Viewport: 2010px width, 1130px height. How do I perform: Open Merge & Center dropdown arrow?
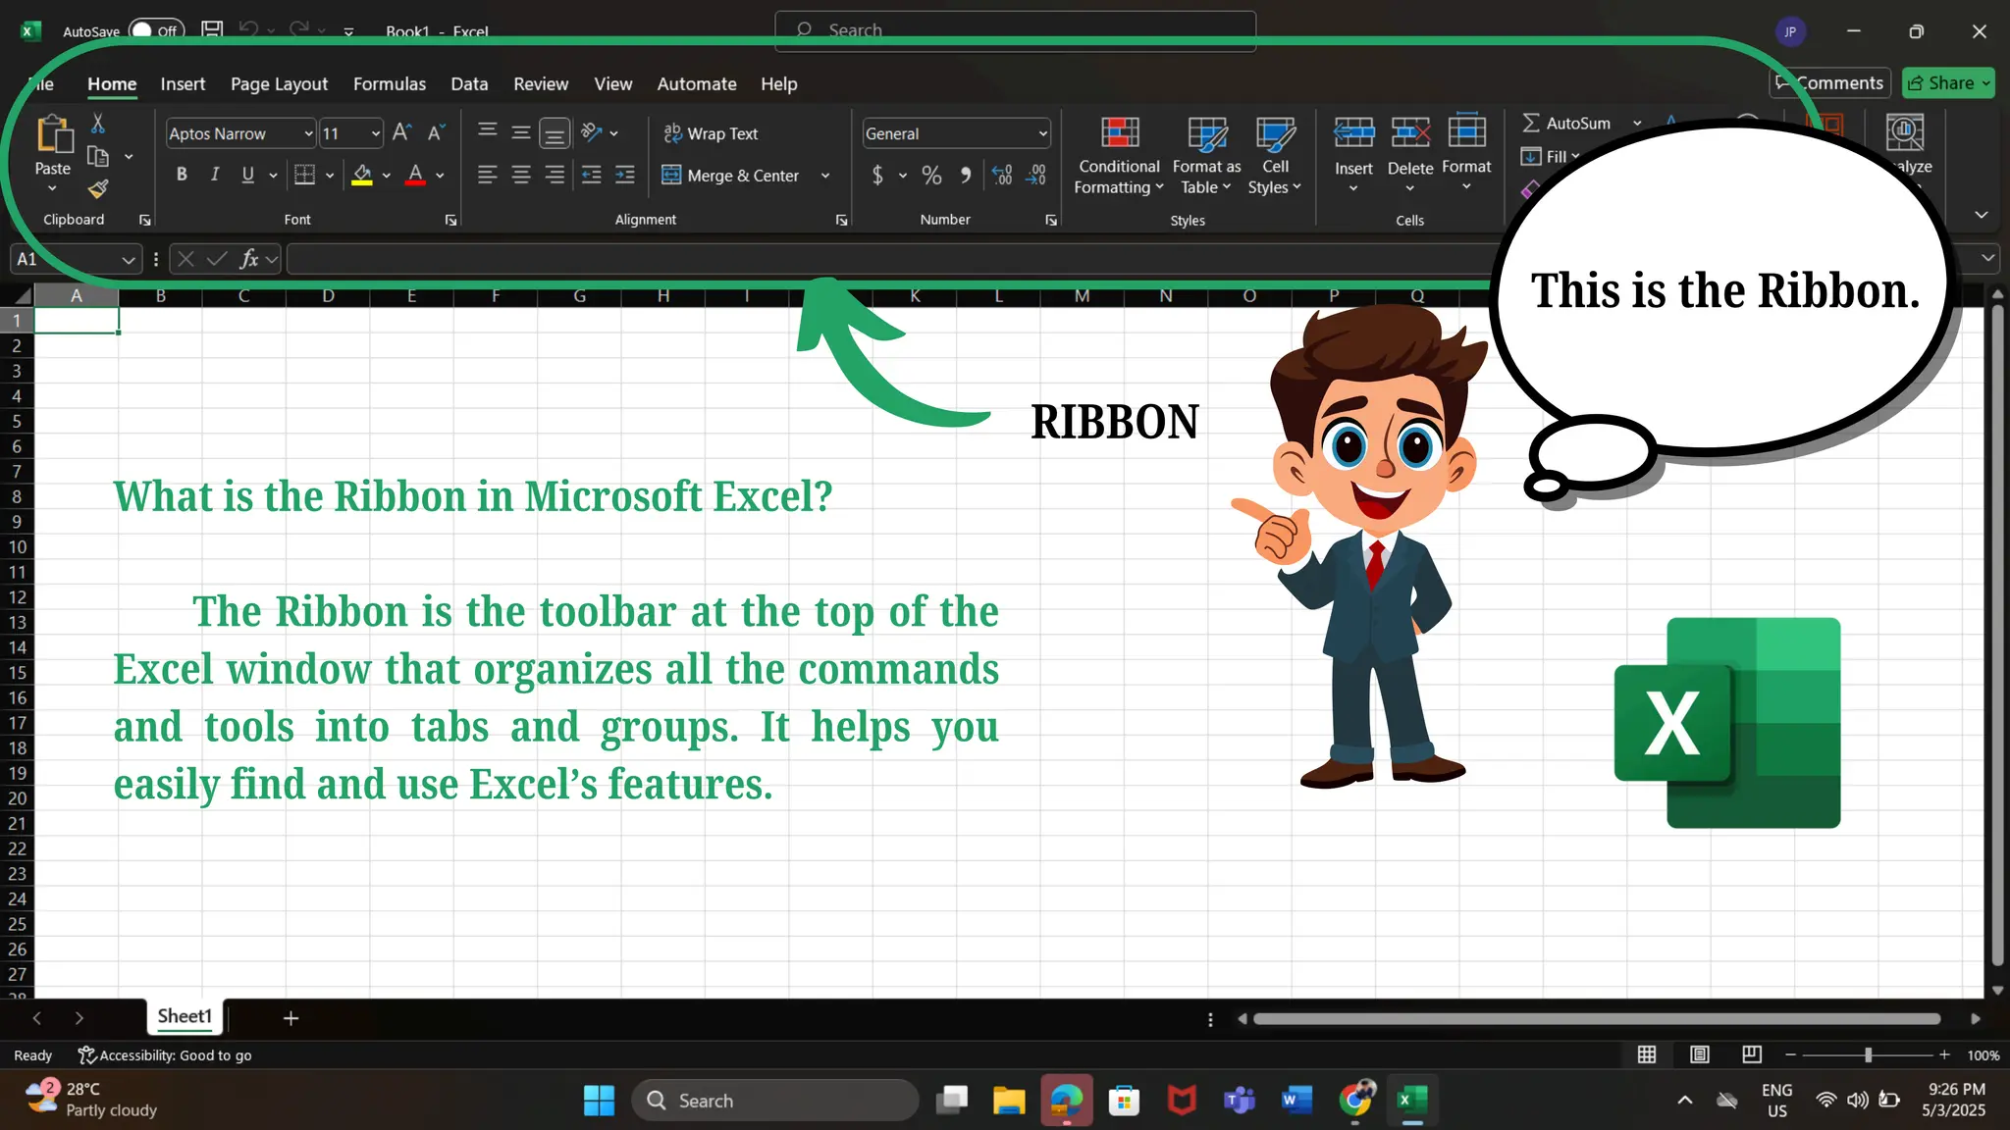[825, 176]
